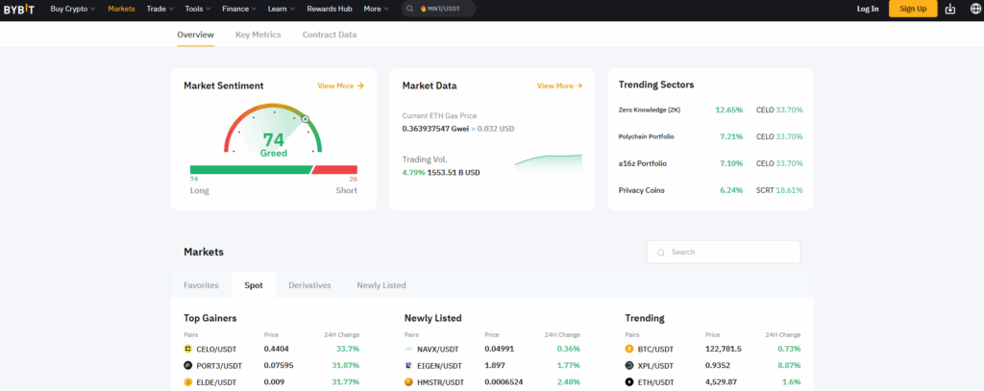Image resolution: width=984 pixels, height=391 pixels.
Task: Click the download app icon
Action: (x=950, y=9)
